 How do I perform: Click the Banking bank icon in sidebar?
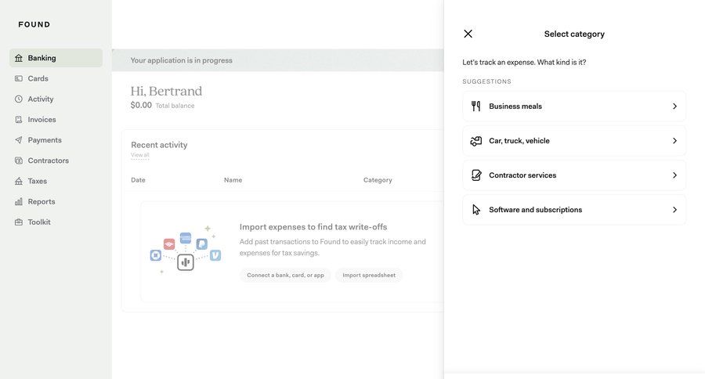19,58
